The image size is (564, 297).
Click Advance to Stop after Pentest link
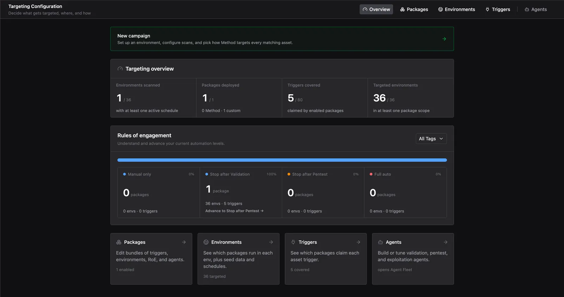(234, 211)
